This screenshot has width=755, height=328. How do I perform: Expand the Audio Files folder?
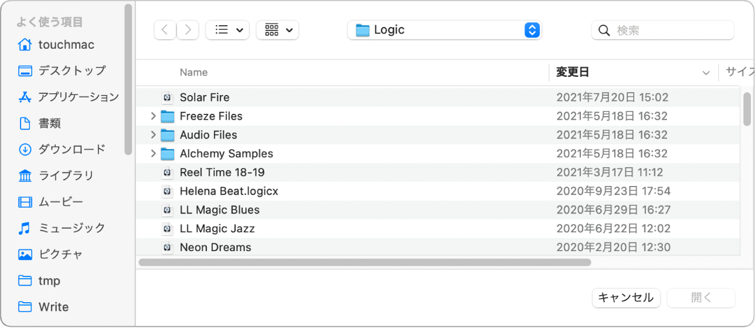click(x=153, y=135)
